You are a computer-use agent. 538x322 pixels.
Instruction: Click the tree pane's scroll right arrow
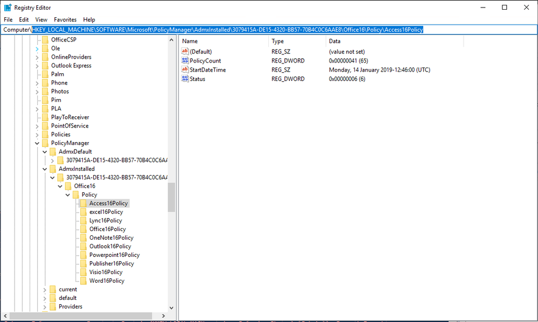pyautogui.click(x=164, y=316)
